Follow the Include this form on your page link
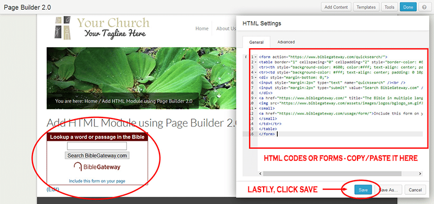Viewport: 434px width, 204px height. pyautogui.click(x=97, y=181)
